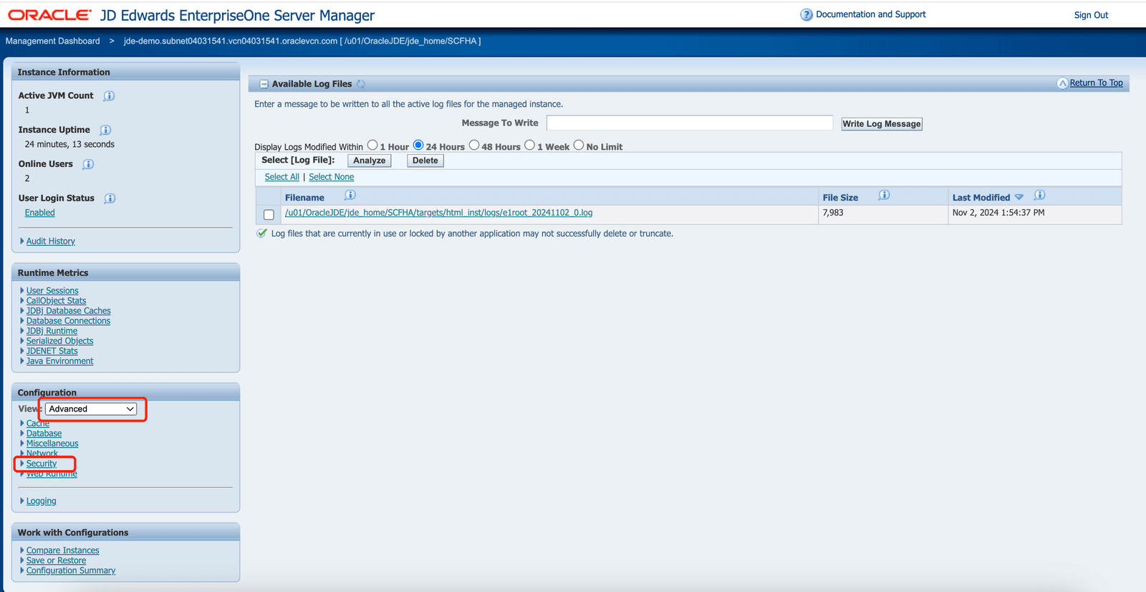Open the e1root_20241102_0.log file link
The image size is (1146, 592).
click(x=438, y=213)
